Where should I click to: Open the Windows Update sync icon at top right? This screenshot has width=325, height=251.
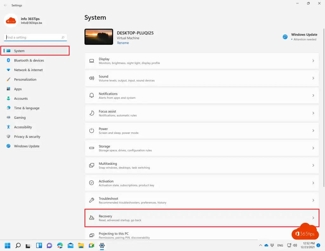click(285, 37)
